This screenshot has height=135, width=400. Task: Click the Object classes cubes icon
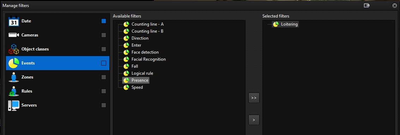(14, 49)
